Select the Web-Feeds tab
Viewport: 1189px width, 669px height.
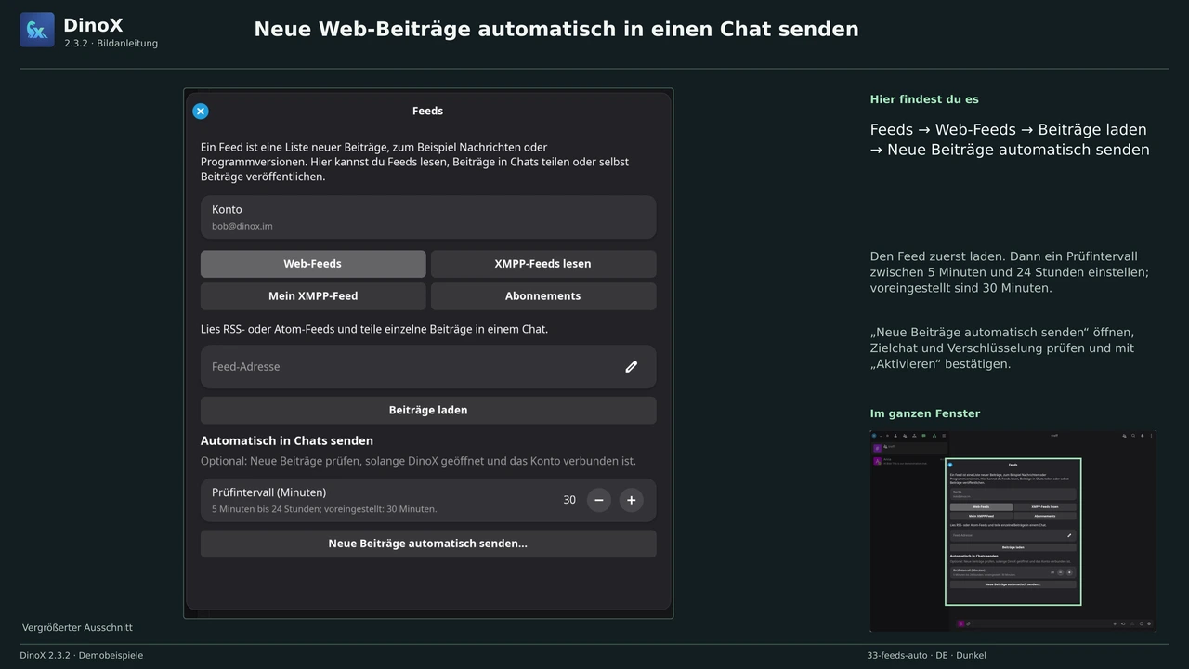[313, 264]
